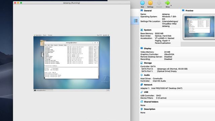Click the Base Memory 5000 MB value
Image resolution: width=215 pixels, height=121 pixels.
[159, 34]
